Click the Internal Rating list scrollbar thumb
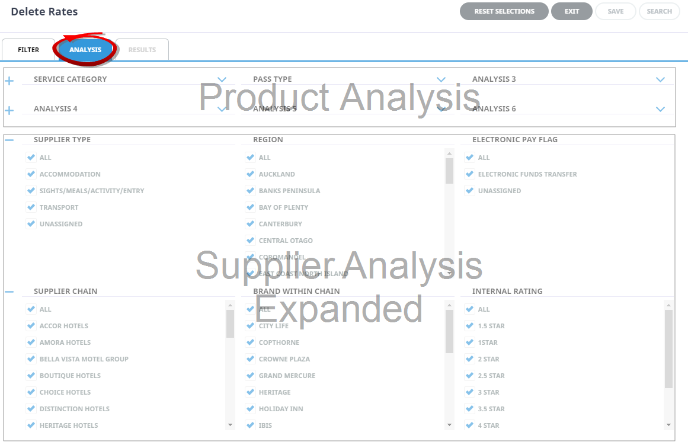Screen dimensions: 688x445 pyautogui.click(x=668, y=348)
